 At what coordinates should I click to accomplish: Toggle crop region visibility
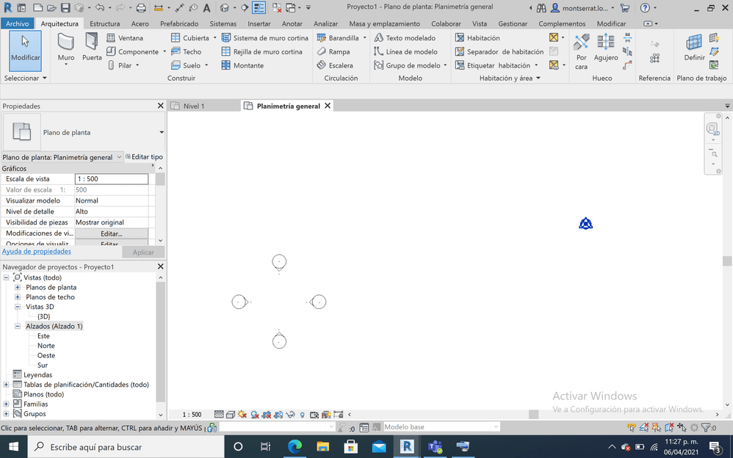(278, 414)
